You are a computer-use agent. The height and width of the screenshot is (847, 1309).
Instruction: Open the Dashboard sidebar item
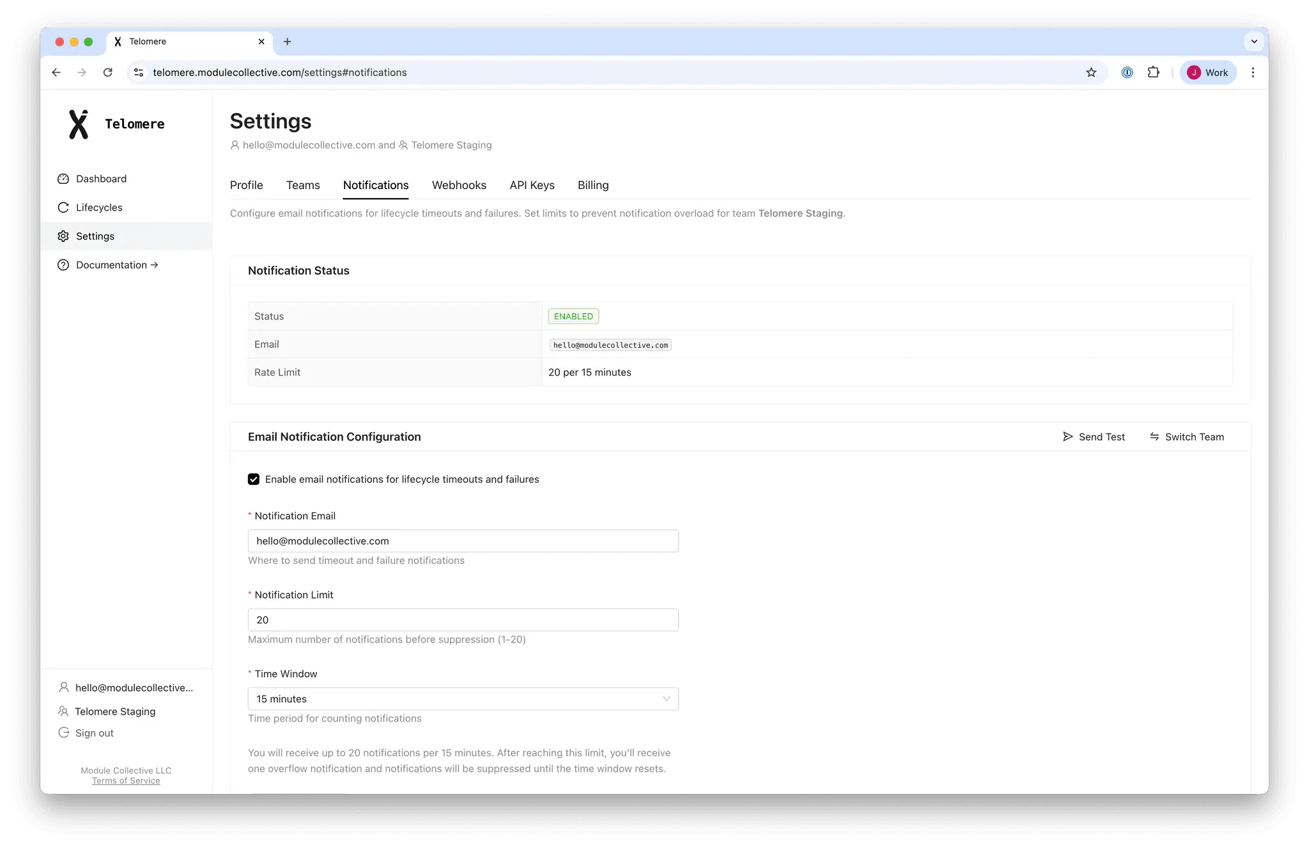(126, 179)
